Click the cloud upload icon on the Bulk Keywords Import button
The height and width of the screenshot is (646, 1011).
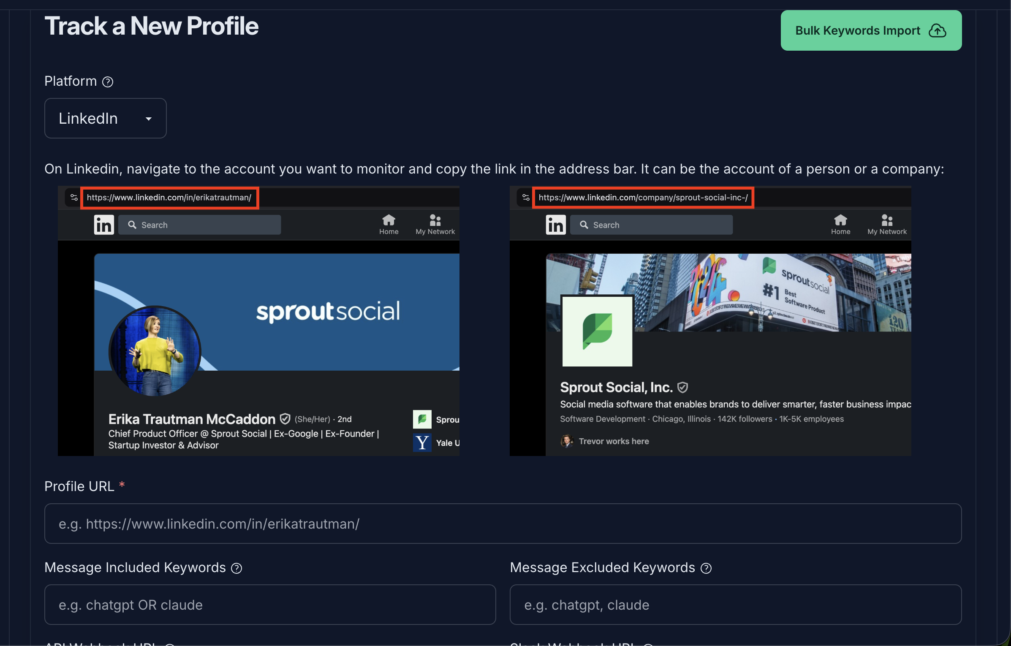tap(938, 31)
